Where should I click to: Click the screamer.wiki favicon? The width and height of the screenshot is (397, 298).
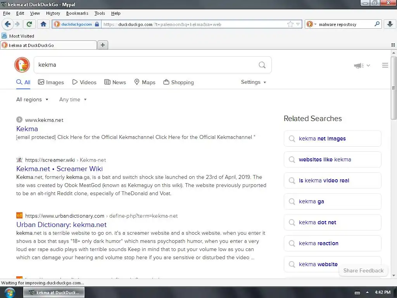19,159
